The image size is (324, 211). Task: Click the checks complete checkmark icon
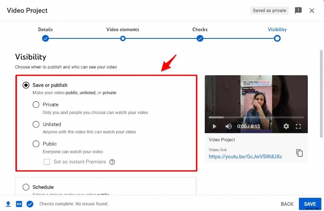coord(30,204)
